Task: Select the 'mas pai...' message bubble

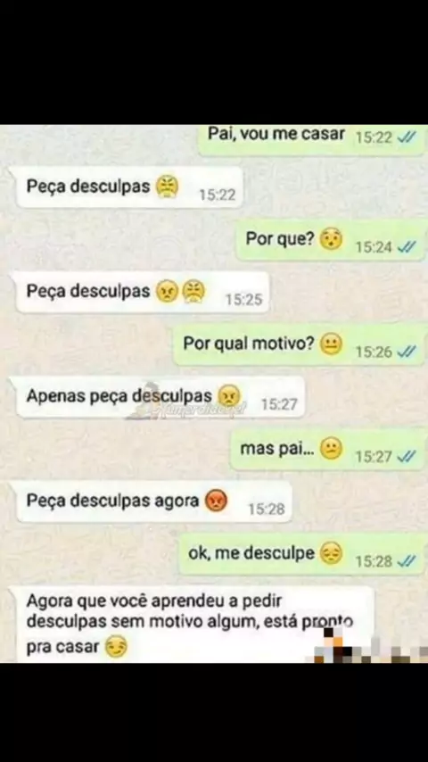Action: [328, 450]
